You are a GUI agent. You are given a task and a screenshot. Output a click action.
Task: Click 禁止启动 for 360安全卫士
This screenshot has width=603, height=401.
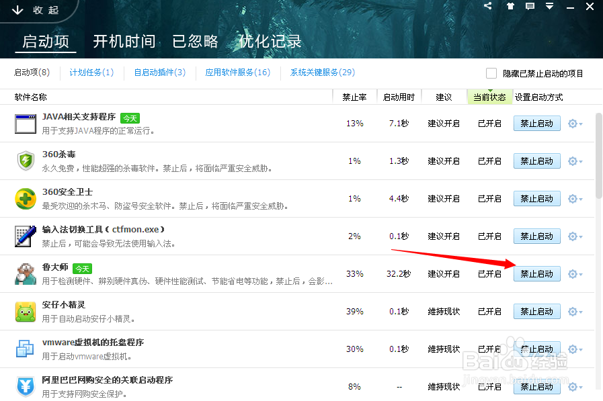coord(537,199)
